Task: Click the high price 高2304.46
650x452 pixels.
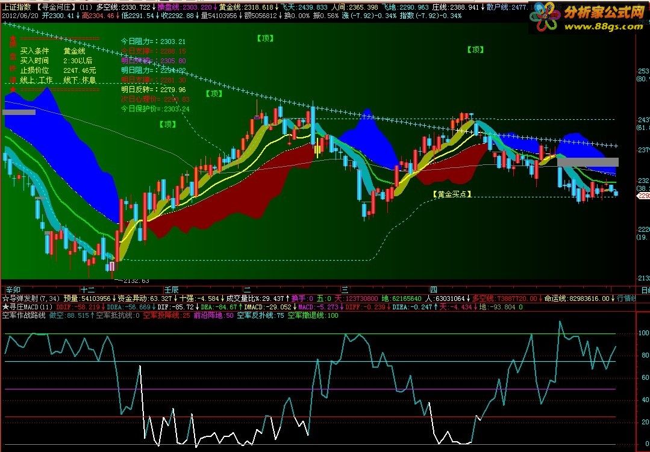Action: 98,16
